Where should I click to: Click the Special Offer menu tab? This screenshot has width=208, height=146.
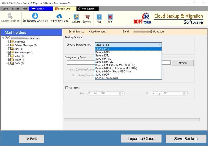click(64, 9)
